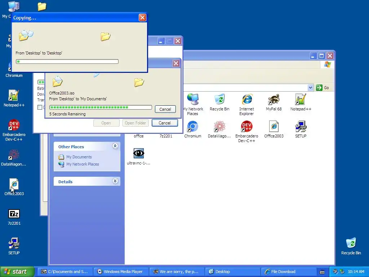
Task: Open My Documents link in Other Places
Action: [x=79, y=157]
